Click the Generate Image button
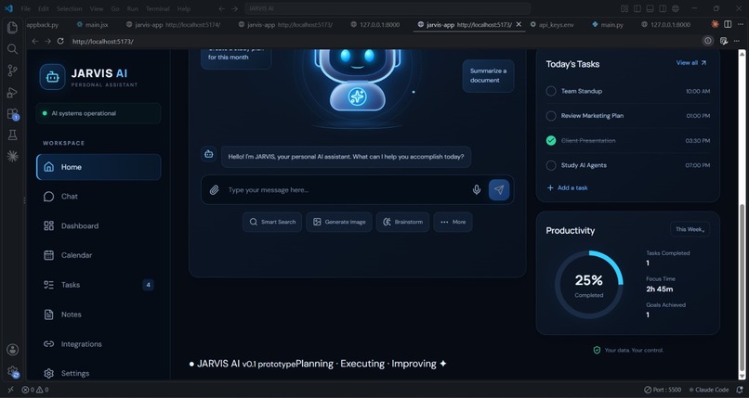The height and width of the screenshot is (398, 749). [339, 222]
